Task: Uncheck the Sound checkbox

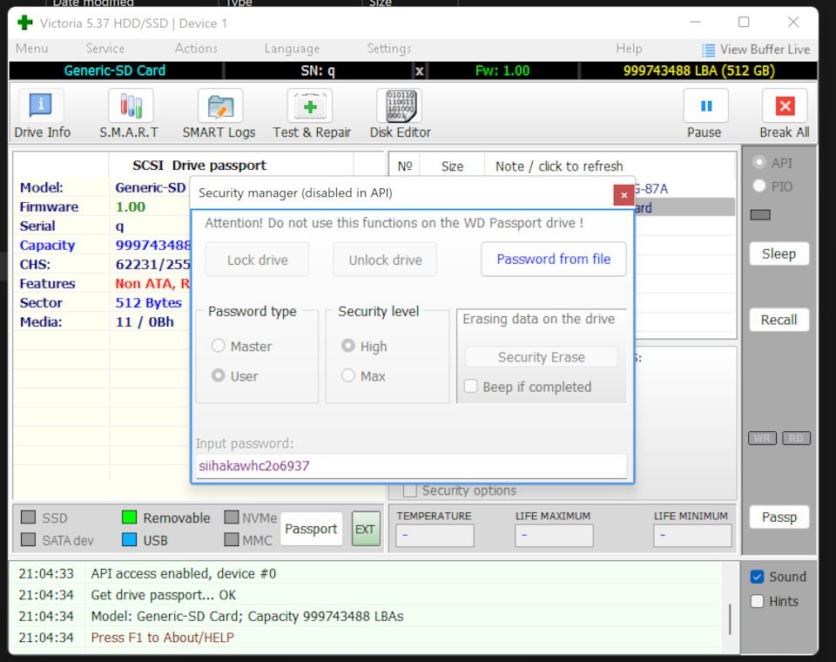Action: pos(757,577)
